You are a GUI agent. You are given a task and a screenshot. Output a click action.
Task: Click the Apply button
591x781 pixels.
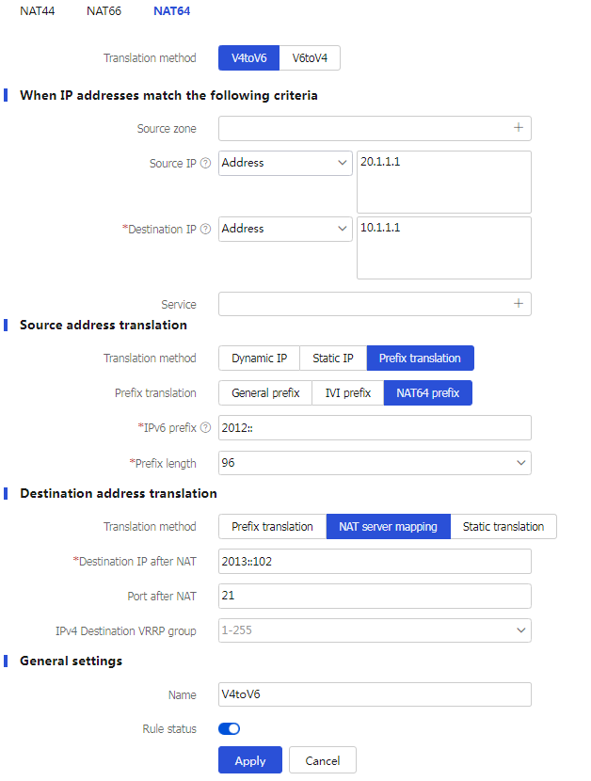[249, 759]
